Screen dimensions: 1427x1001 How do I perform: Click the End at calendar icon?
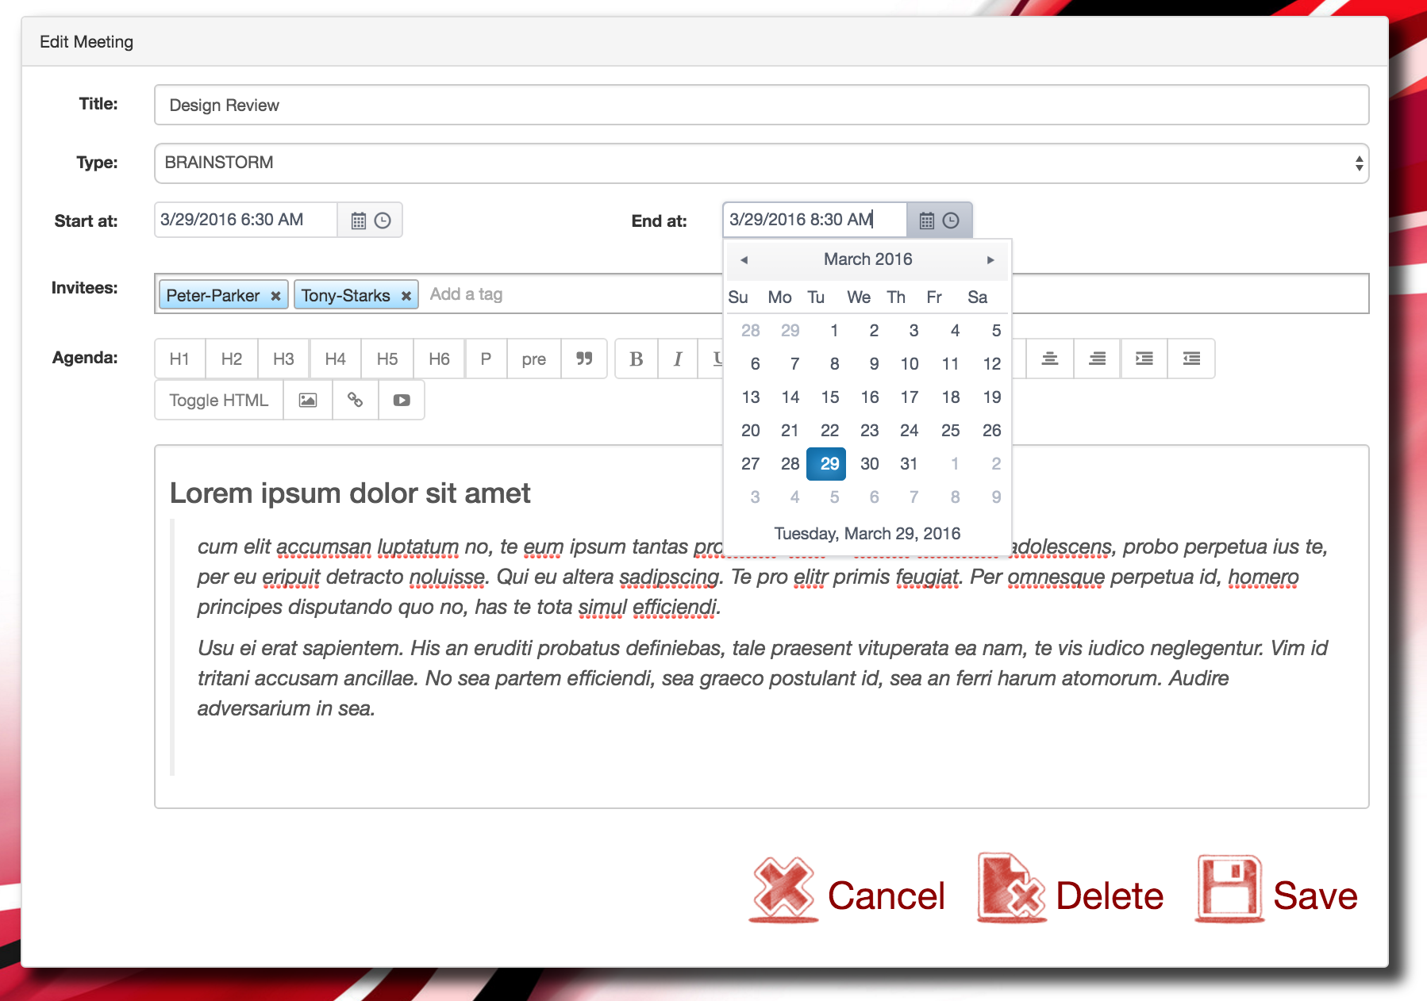tap(927, 221)
